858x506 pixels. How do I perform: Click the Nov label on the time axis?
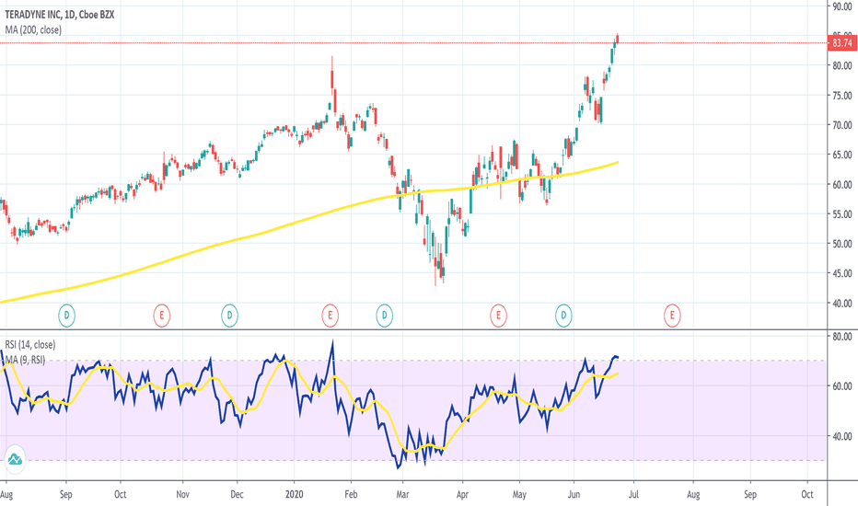183,495
